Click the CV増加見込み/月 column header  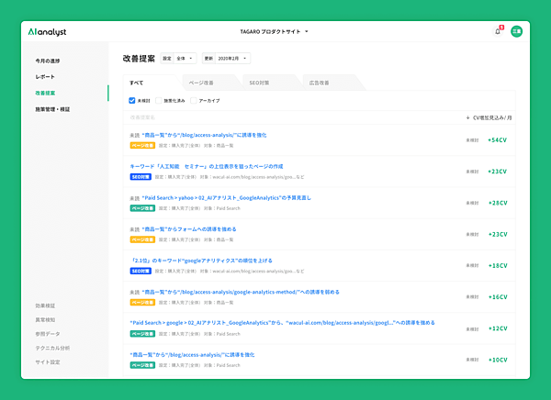coord(492,118)
